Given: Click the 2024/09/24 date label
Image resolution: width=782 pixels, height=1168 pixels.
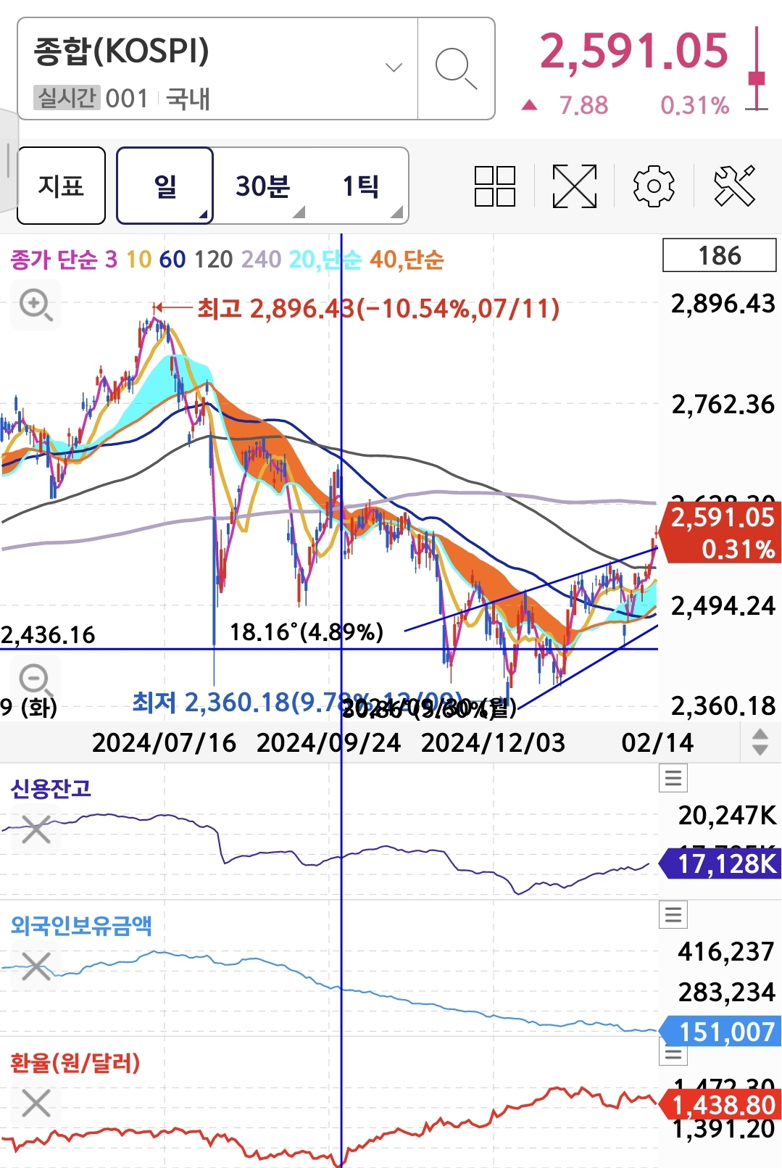Looking at the screenshot, I should tap(328, 742).
